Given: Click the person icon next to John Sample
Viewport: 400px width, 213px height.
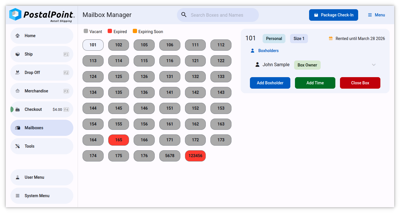Looking at the screenshot, I should point(257,64).
